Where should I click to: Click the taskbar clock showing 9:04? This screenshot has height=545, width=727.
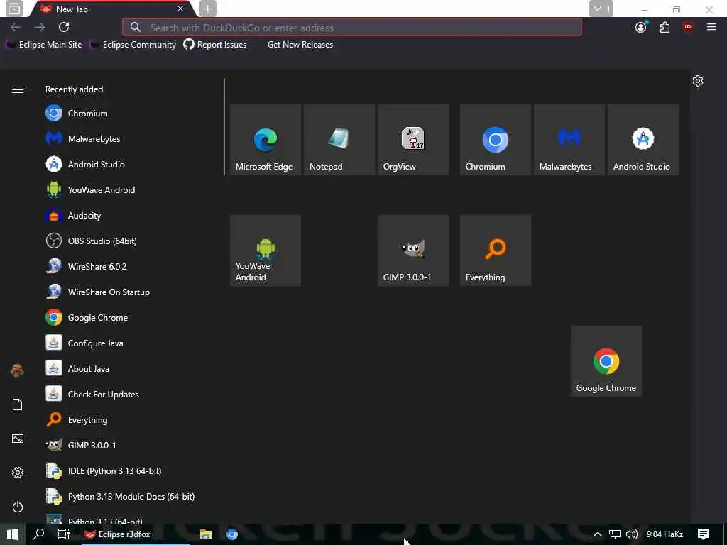click(665, 534)
